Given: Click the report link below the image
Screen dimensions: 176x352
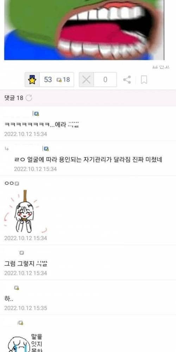Looking at the screenshot, I should tap(161, 67).
